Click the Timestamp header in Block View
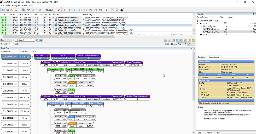256x134 pixels. [x=6, y=52]
